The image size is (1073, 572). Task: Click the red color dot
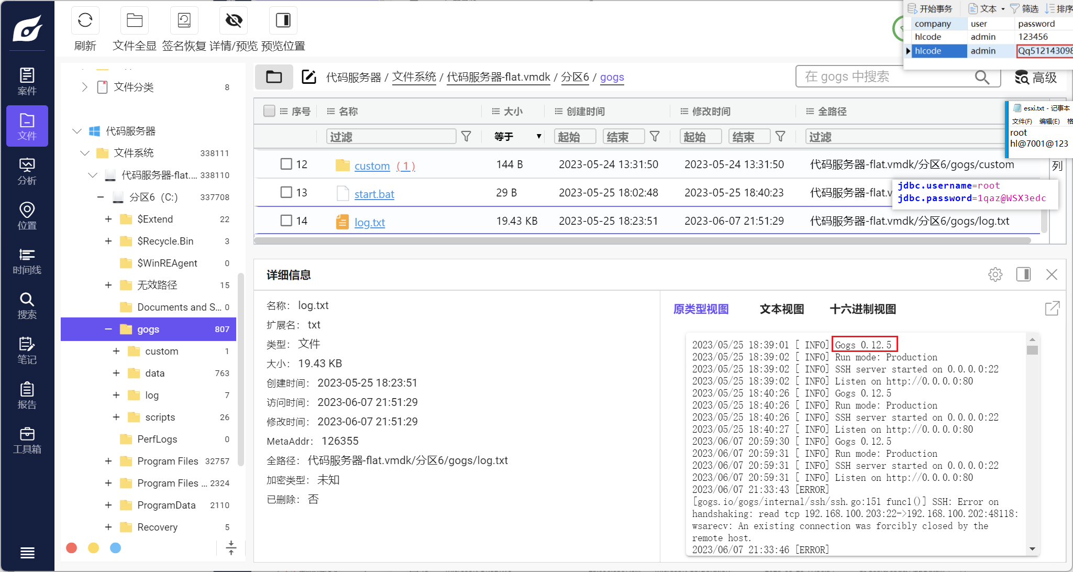click(x=72, y=548)
